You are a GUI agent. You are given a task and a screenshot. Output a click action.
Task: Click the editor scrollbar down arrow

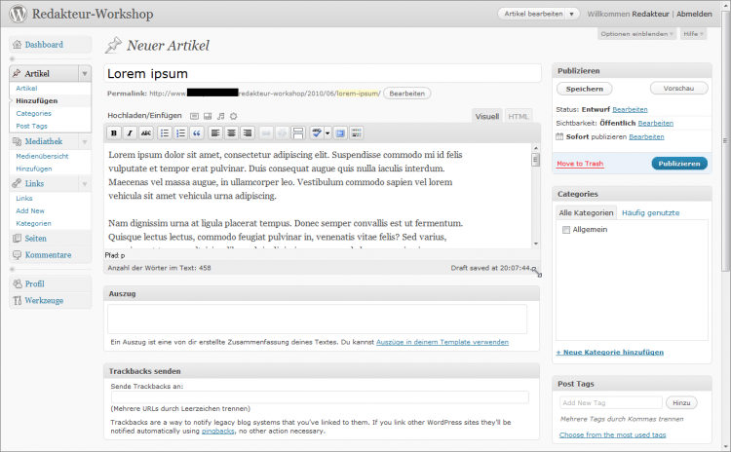click(536, 244)
